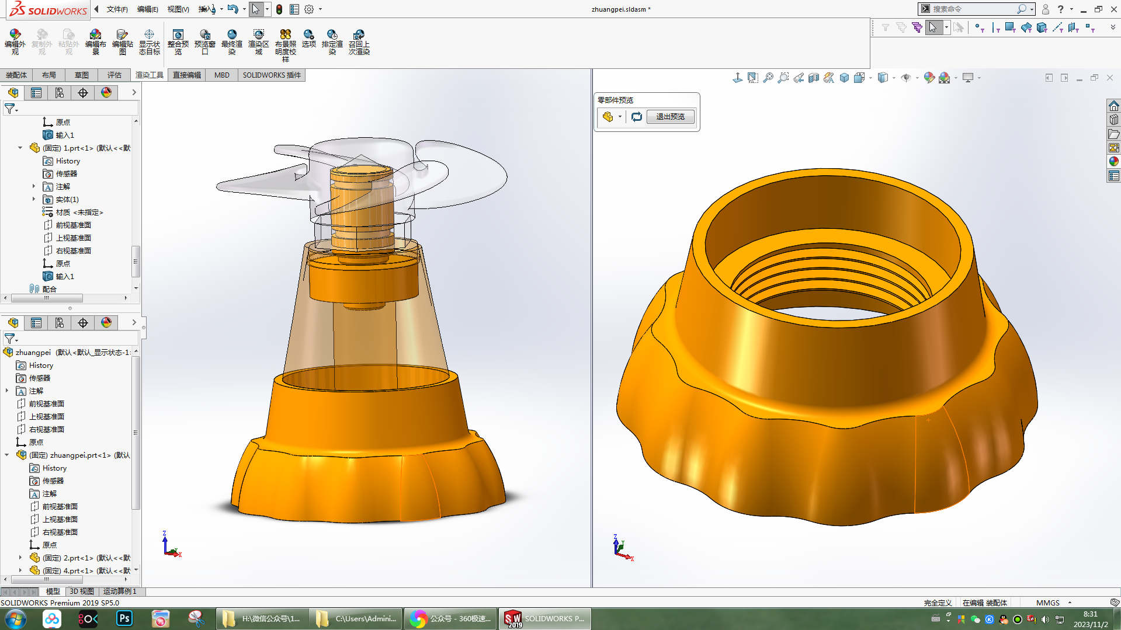Click the refresh icon in 零部件预览 panel
Screen dimensions: 1121x630
click(636, 117)
